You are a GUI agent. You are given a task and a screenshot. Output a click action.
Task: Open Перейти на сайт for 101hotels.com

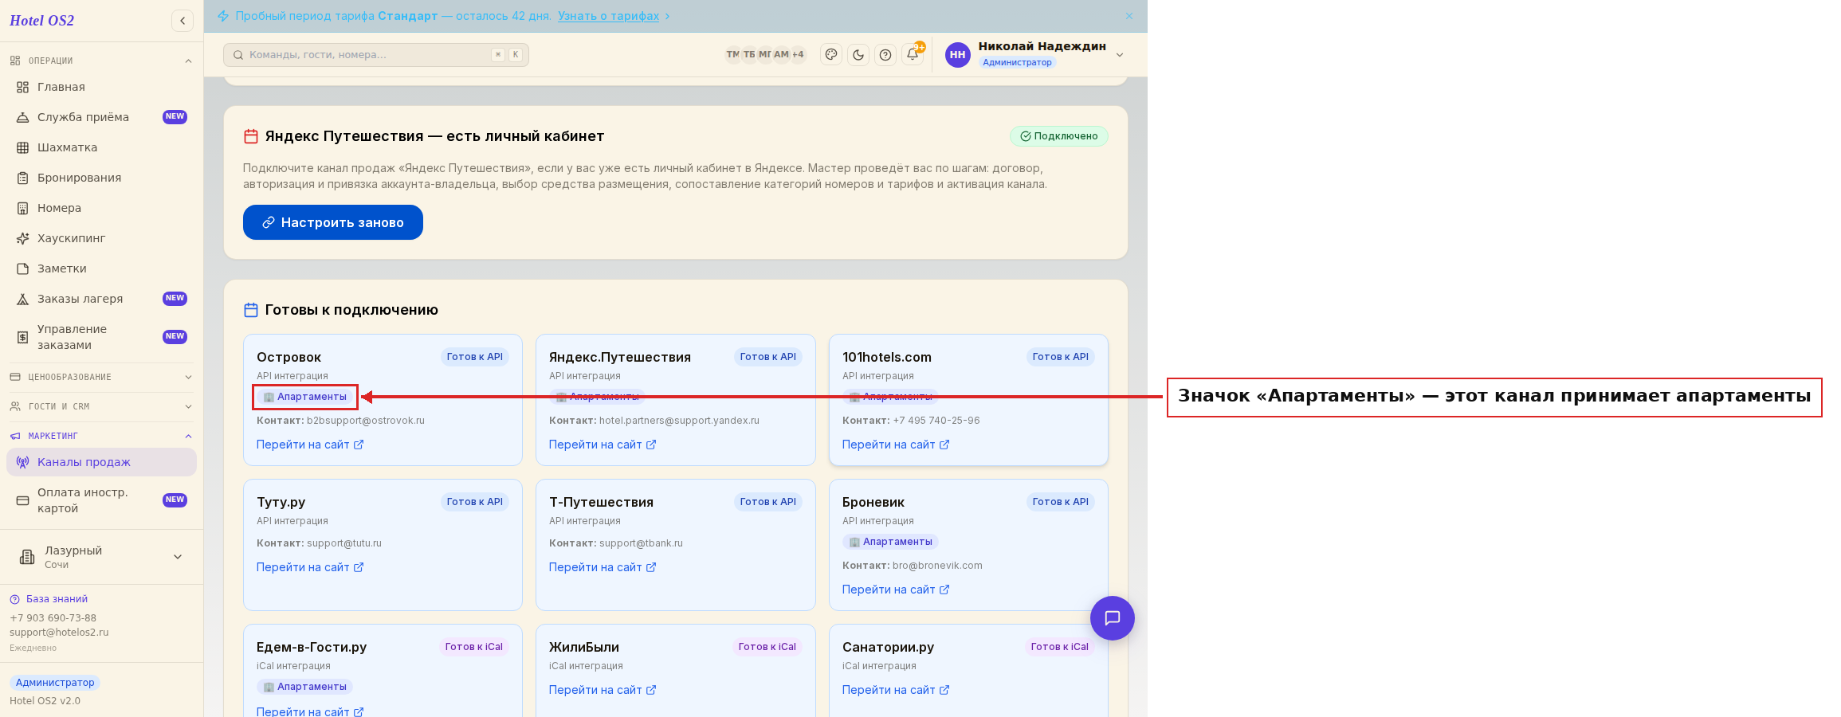[x=896, y=445]
